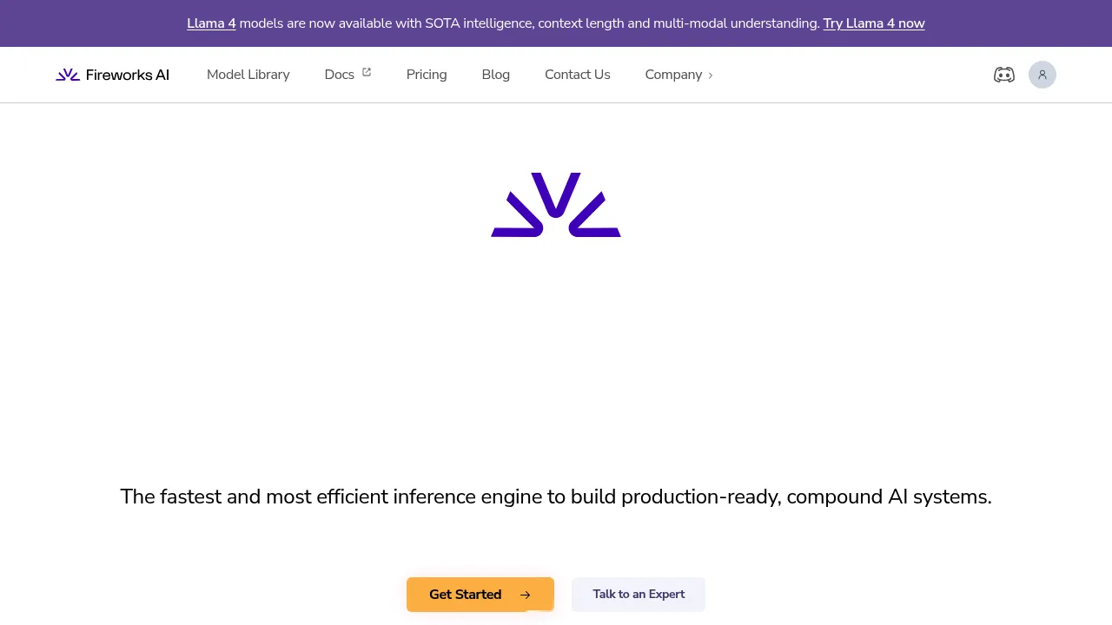This screenshot has height=625, width=1112.
Task: Open Docs in the navigation bar
Action: click(347, 75)
